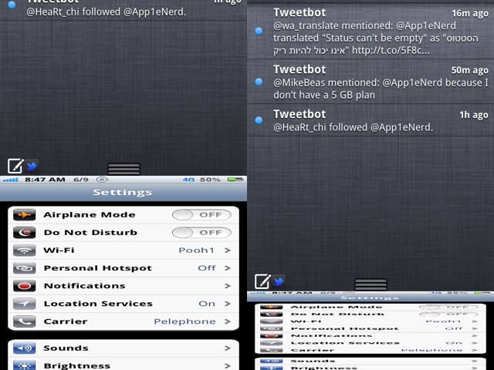This screenshot has height=370, width=494.
Task: Tap the blue unread dot beside the @MikeBeas notification
Action: coord(259,82)
